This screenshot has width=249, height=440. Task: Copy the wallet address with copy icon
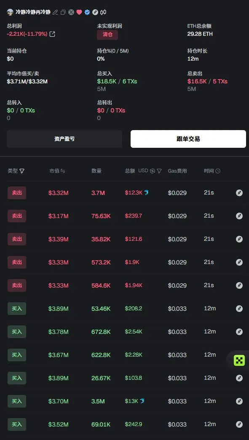(x=63, y=12)
